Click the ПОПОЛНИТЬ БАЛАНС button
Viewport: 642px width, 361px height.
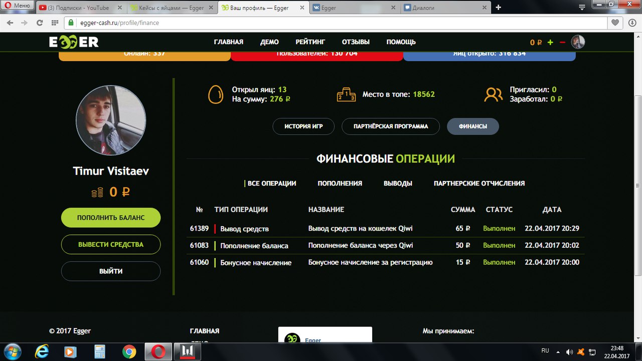coord(111,218)
